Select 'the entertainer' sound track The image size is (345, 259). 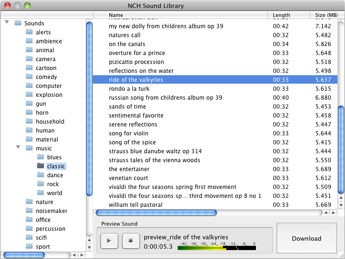pos(129,169)
